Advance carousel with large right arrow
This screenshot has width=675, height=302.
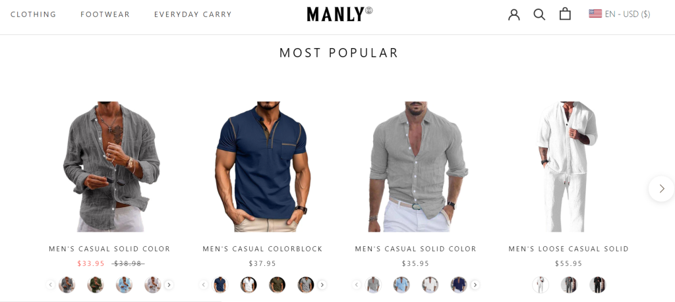tap(662, 189)
